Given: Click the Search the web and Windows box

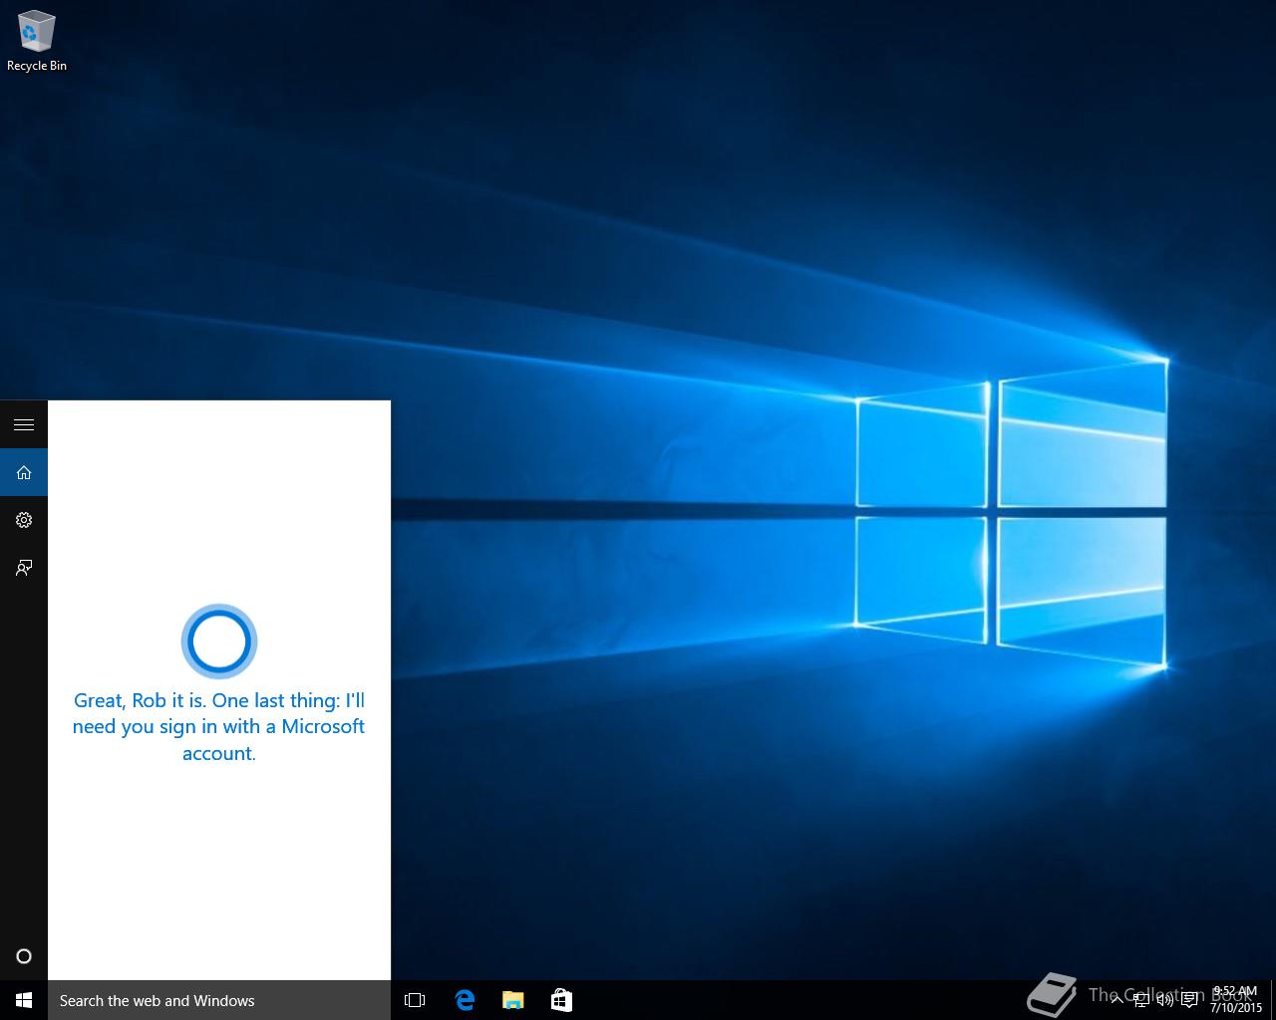Looking at the screenshot, I should 219,1000.
